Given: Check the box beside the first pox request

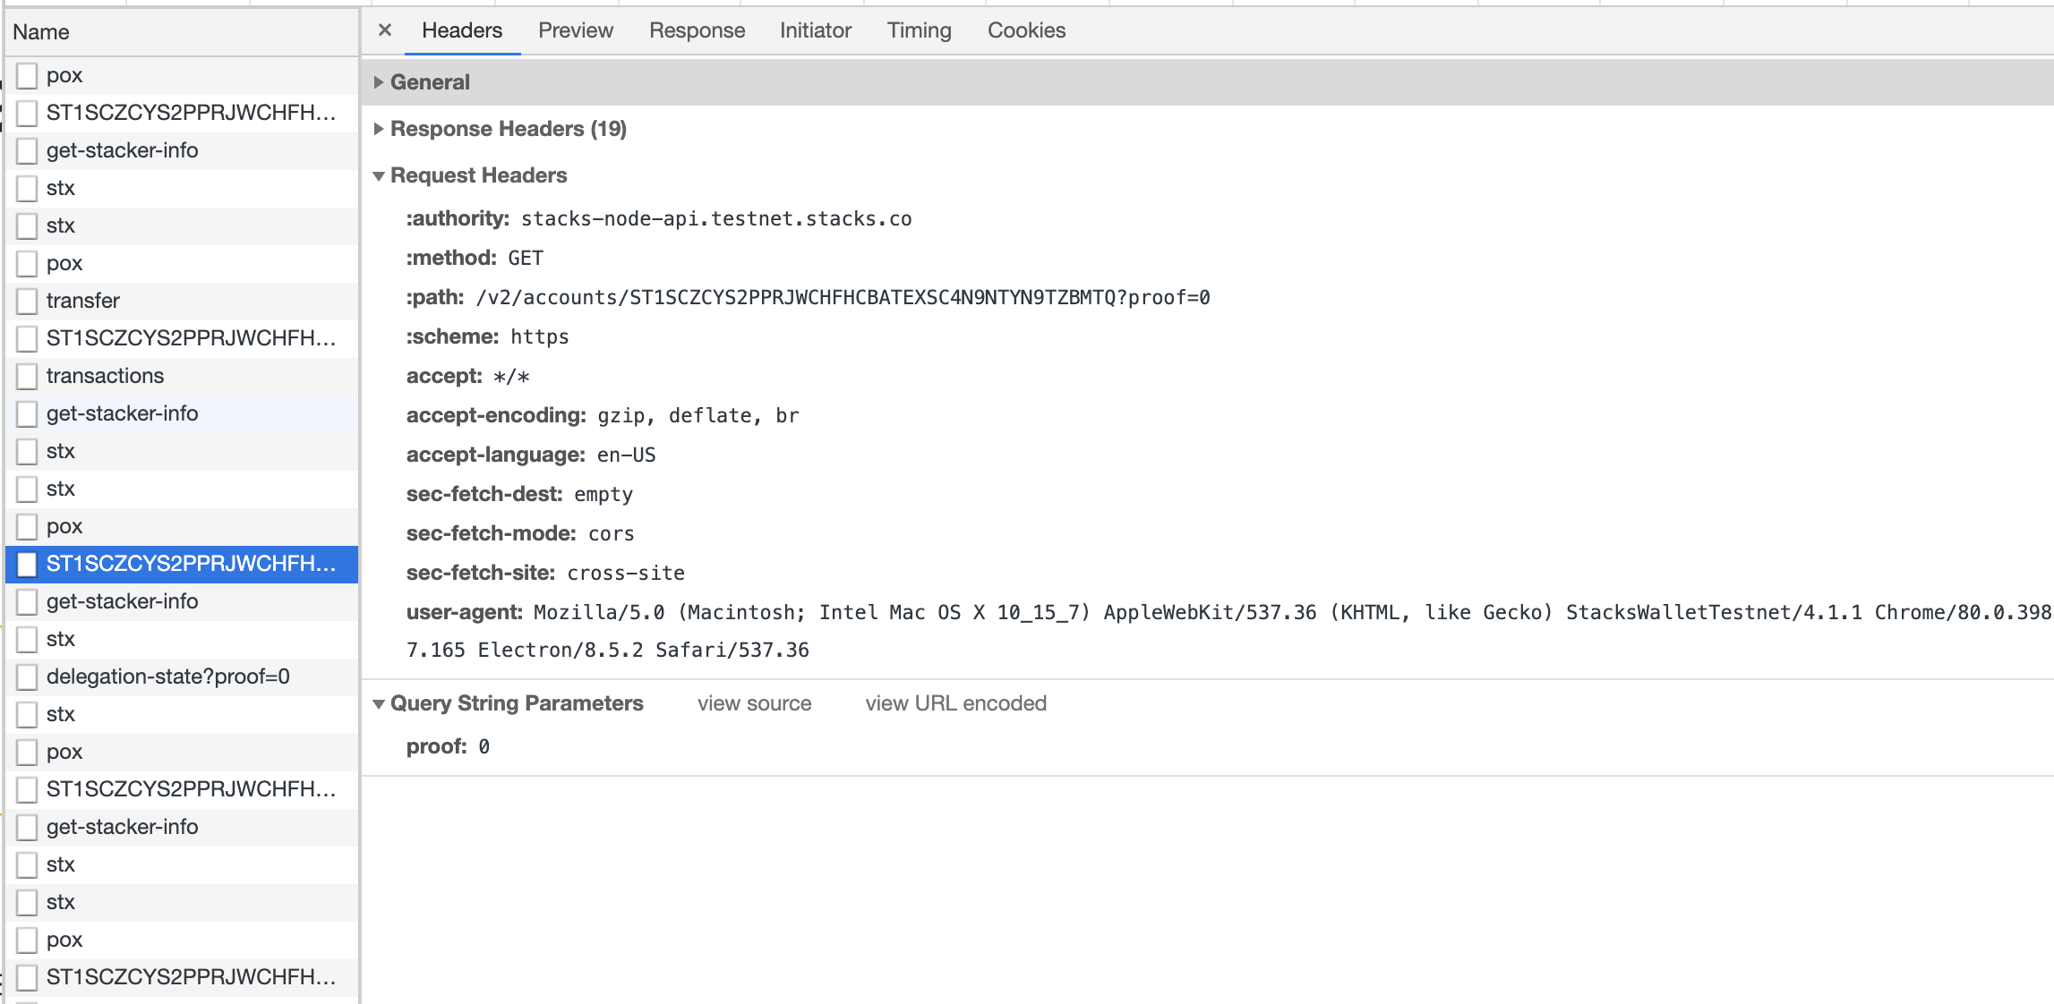Looking at the screenshot, I should click(26, 75).
